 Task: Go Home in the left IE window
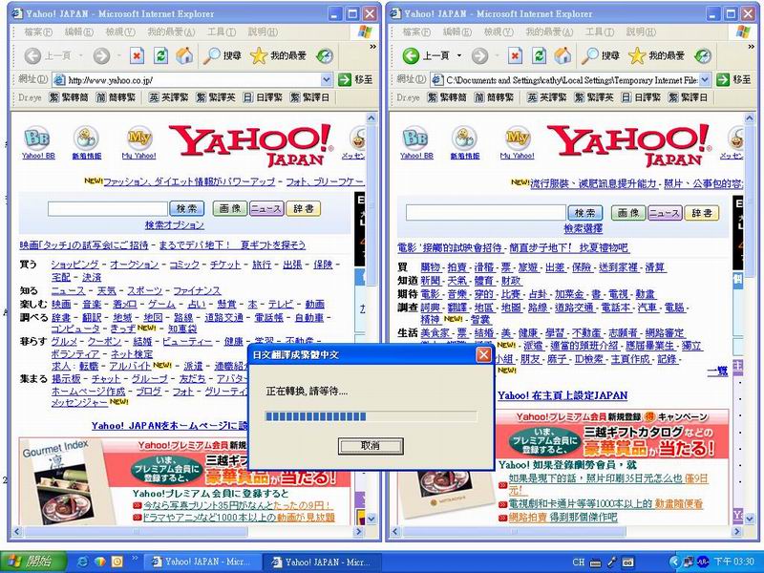[184, 56]
